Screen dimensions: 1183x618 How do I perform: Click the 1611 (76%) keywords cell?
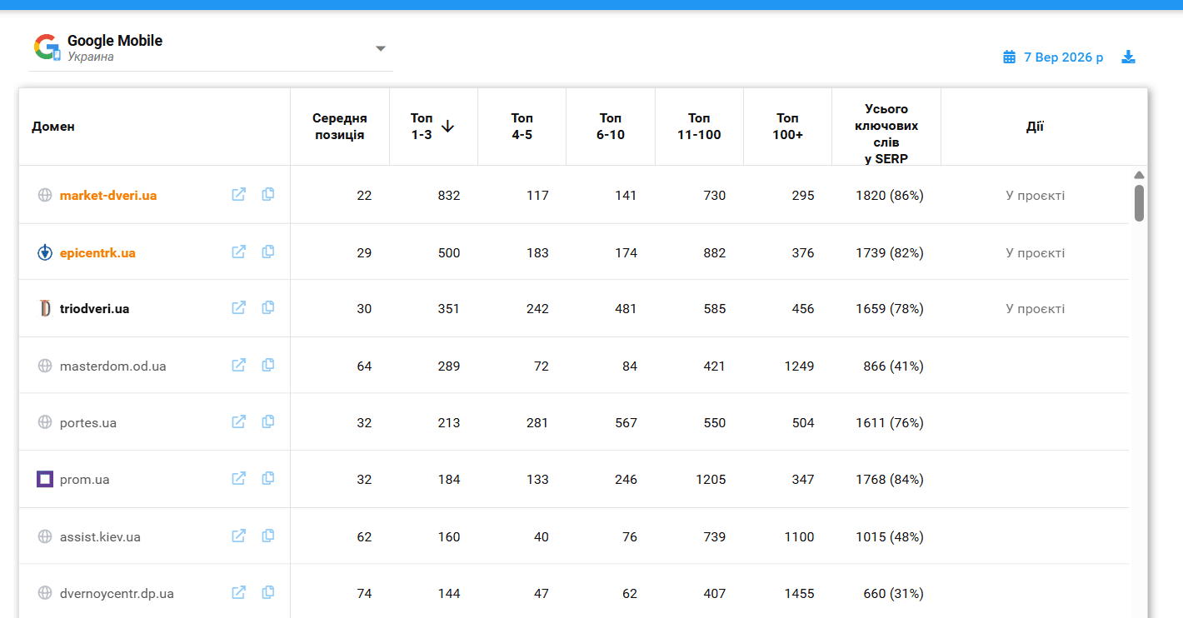pos(890,423)
